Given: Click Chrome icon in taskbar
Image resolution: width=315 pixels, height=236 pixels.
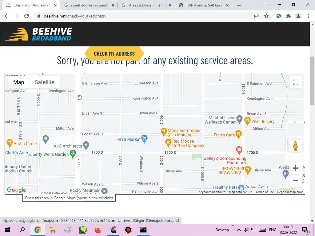Looking at the screenshot, I should [x=38, y=230].
